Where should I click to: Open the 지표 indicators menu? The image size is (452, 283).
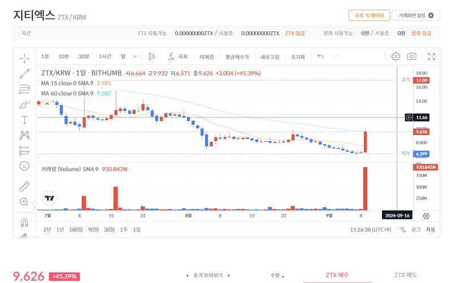(x=178, y=56)
